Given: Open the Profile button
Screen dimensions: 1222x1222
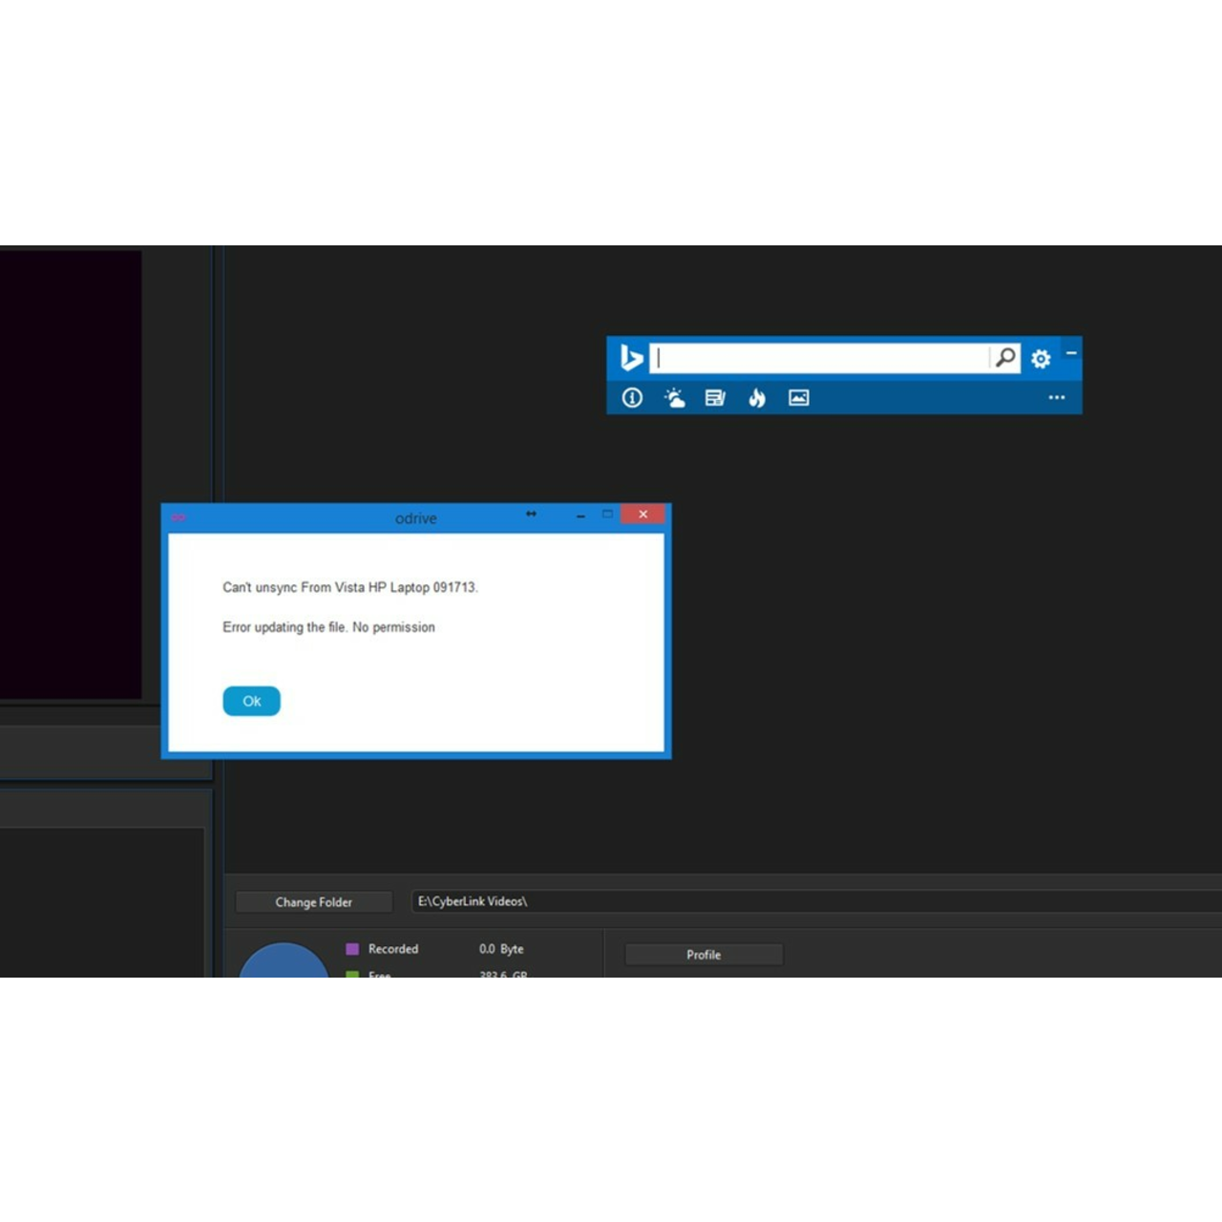Looking at the screenshot, I should [704, 955].
